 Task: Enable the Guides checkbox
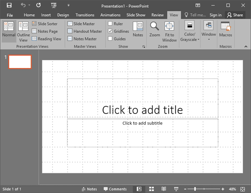110,39
